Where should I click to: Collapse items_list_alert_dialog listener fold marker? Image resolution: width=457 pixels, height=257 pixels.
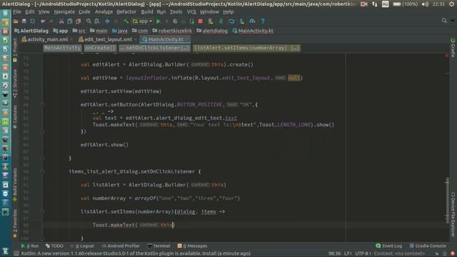42,171
